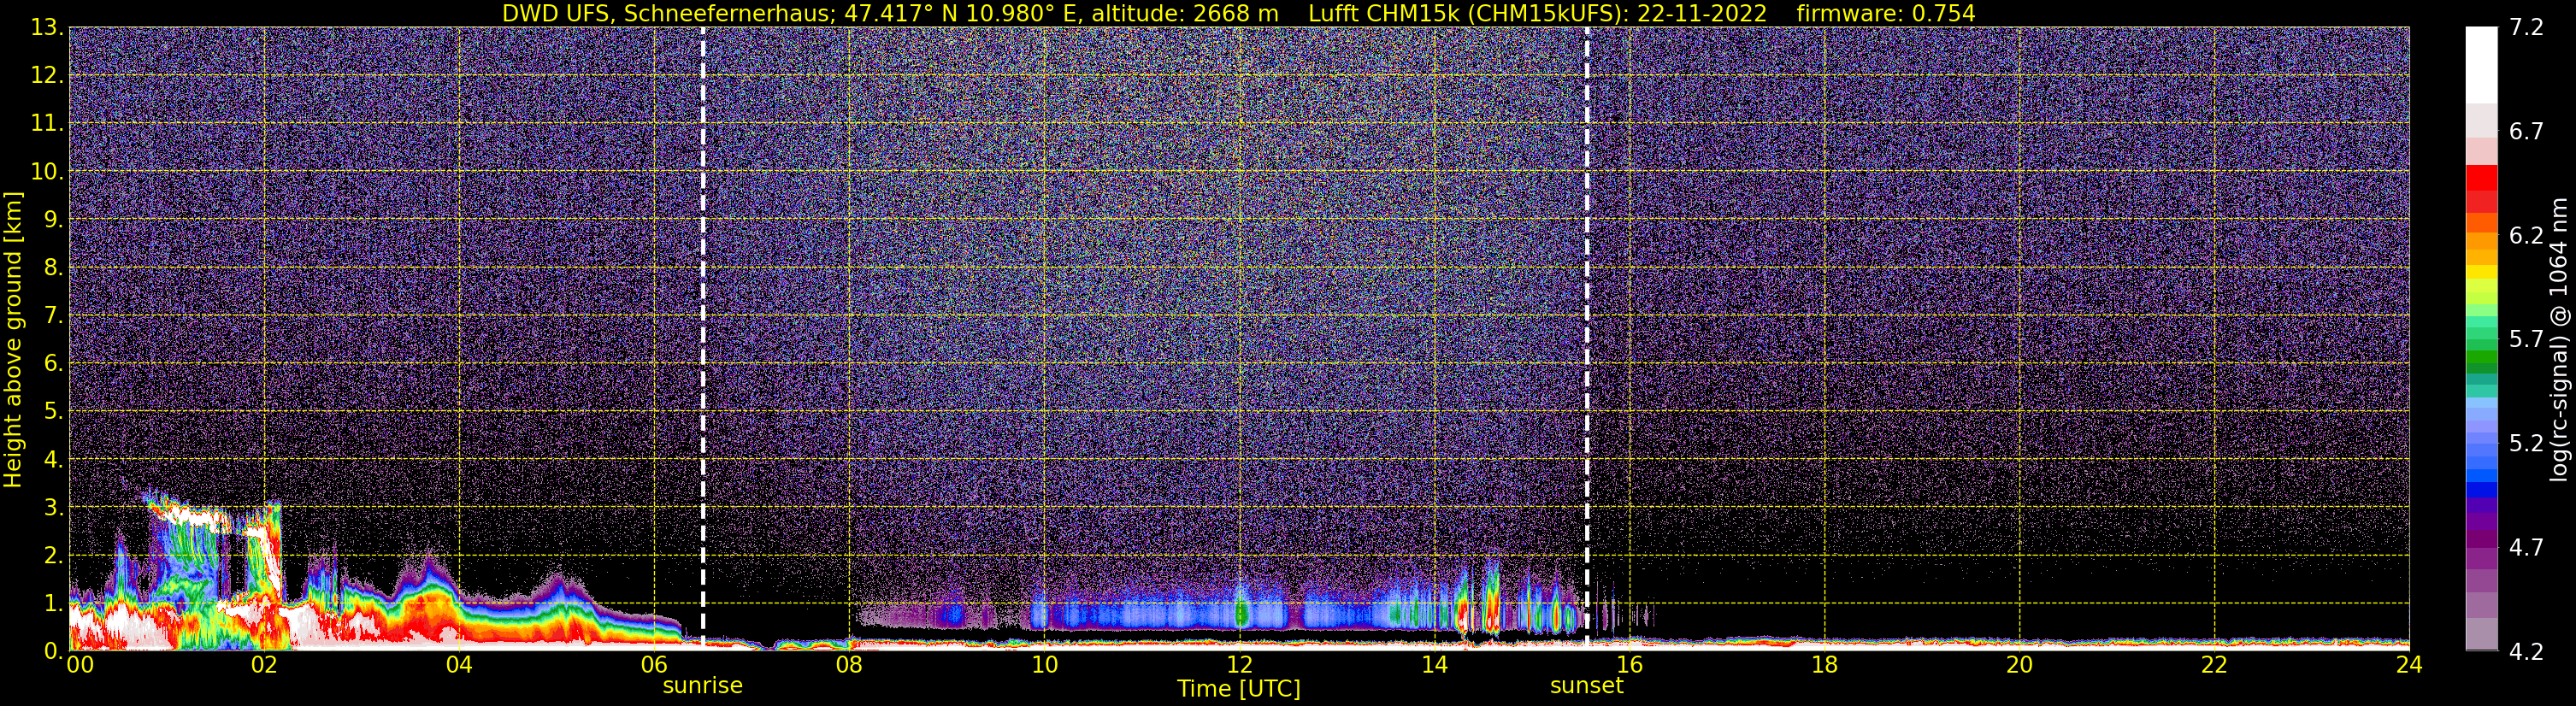This screenshot has width=2576, height=706.
Task: Click the white top segment of the colorbar
Action: [x=2481, y=65]
